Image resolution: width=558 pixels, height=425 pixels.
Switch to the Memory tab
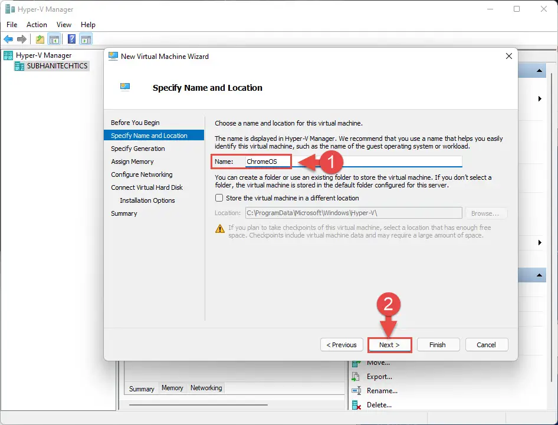tap(172, 388)
